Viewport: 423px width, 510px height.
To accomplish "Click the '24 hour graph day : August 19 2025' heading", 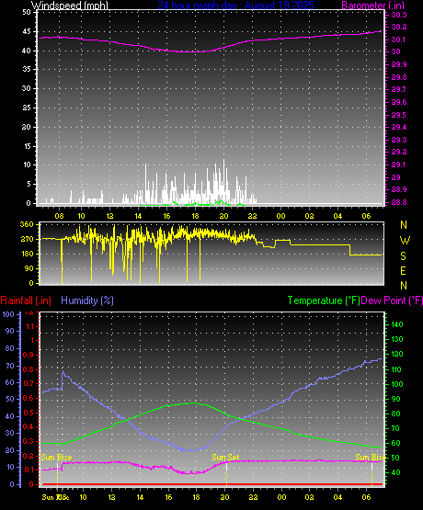I will [x=236, y=6].
